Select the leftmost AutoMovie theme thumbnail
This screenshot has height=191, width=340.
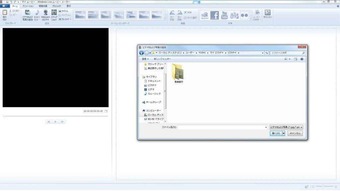point(80,15)
